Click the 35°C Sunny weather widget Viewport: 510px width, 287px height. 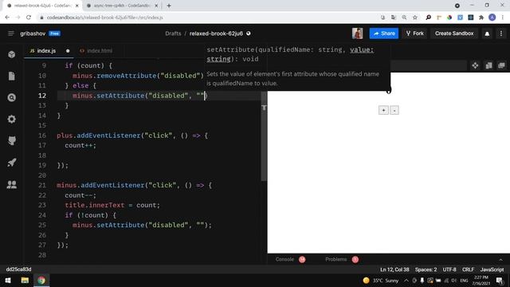381,281
